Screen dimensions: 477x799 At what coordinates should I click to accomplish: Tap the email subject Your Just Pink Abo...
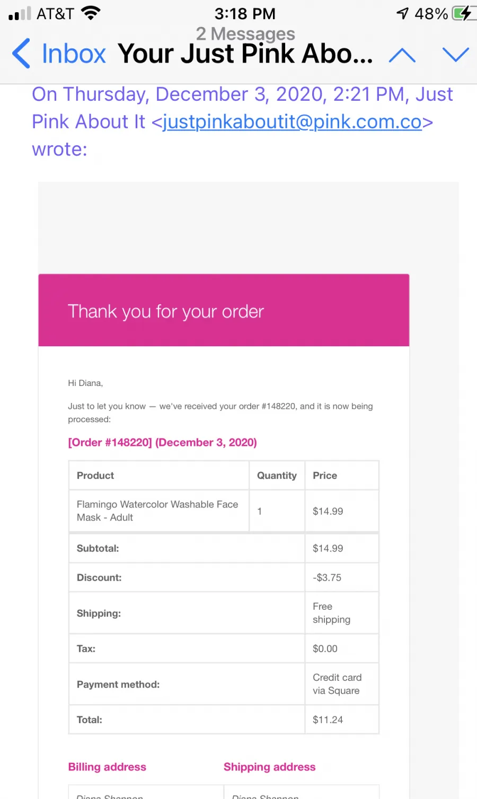coord(245,54)
